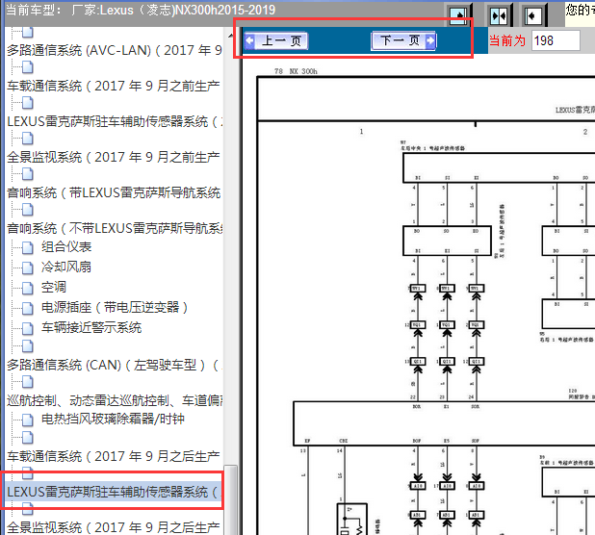Click the expand-left-pane layout icon
This screenshot has height=535, width=595.
[x=460, y=15]
